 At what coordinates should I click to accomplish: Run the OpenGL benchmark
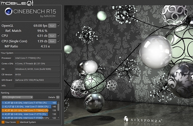pos(52,26)
